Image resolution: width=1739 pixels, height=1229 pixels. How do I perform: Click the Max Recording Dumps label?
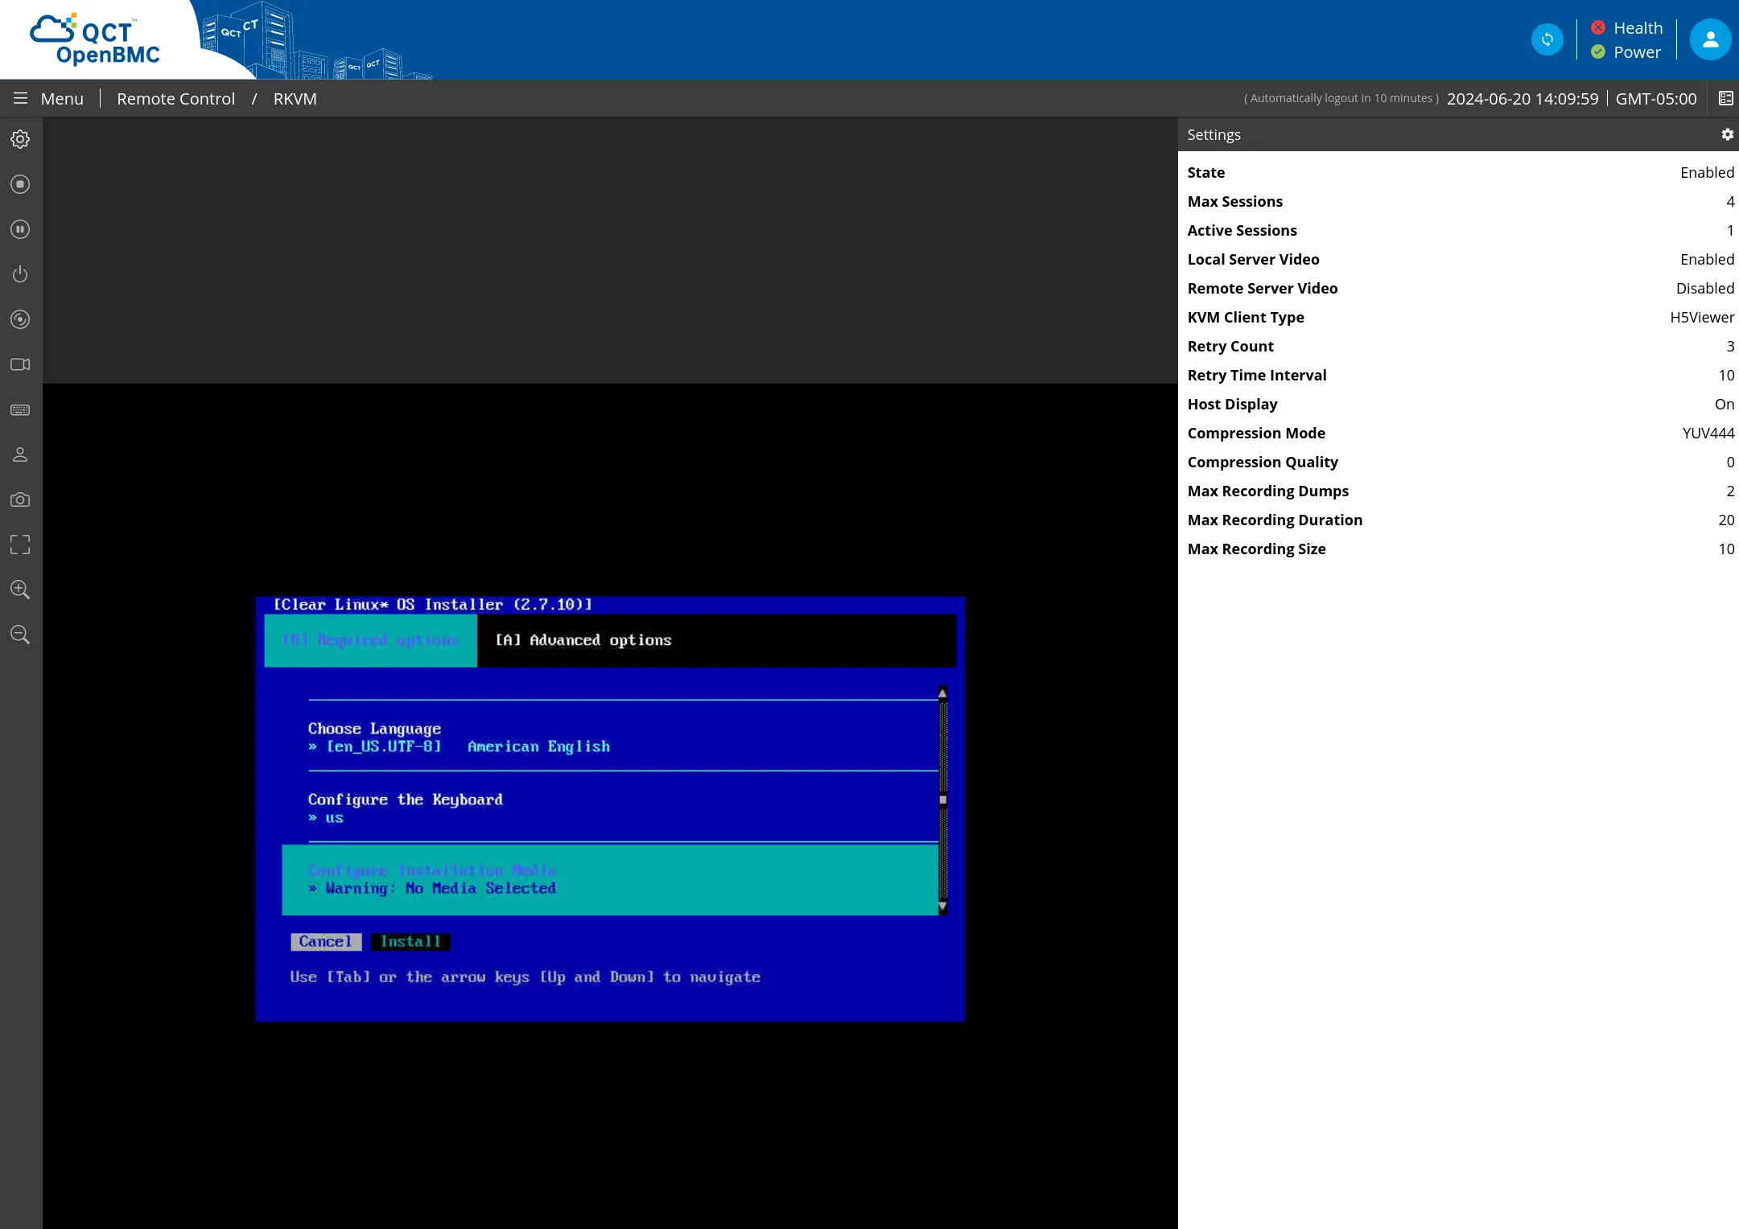[1267, 491]
